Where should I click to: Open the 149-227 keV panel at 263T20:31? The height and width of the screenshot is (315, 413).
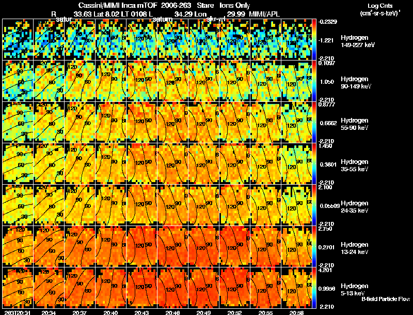coord(18,40)
